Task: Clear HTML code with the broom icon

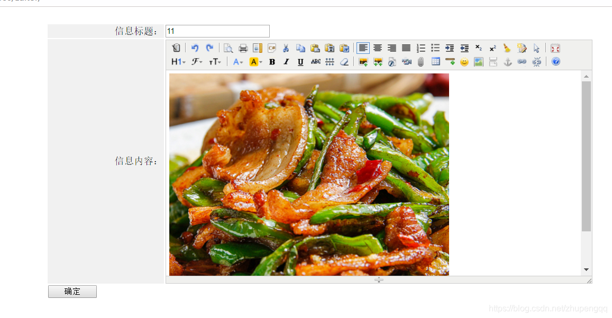Action: pyautogui.click(x=507, y=48)
